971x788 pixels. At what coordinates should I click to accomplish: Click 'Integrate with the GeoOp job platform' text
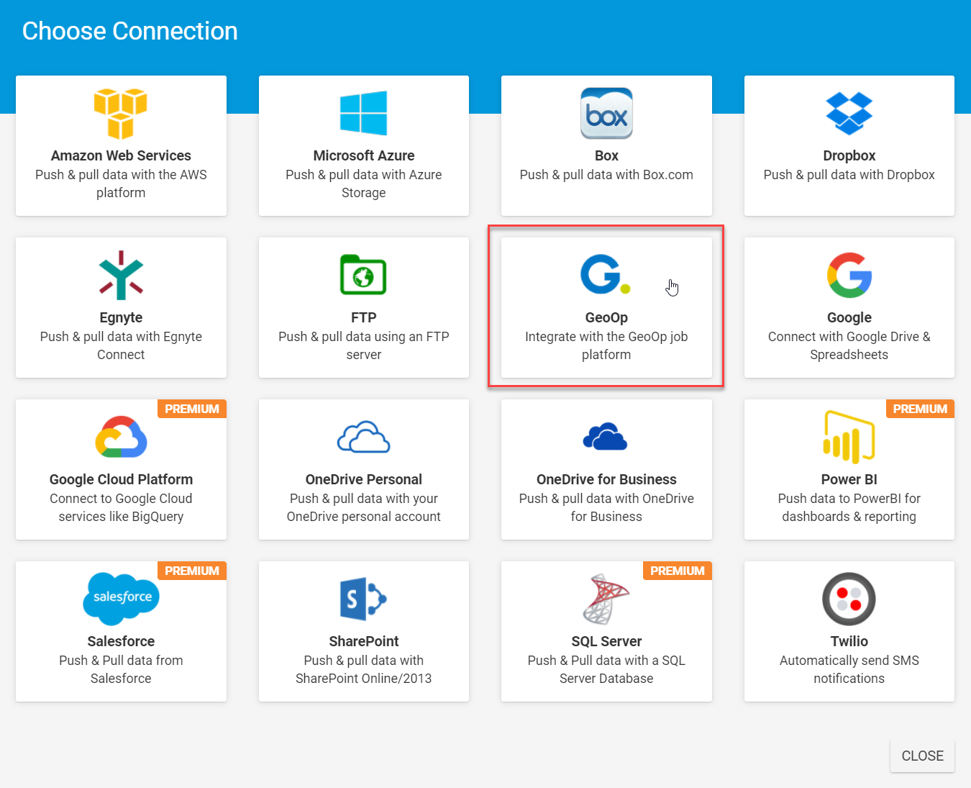[606, 345]
